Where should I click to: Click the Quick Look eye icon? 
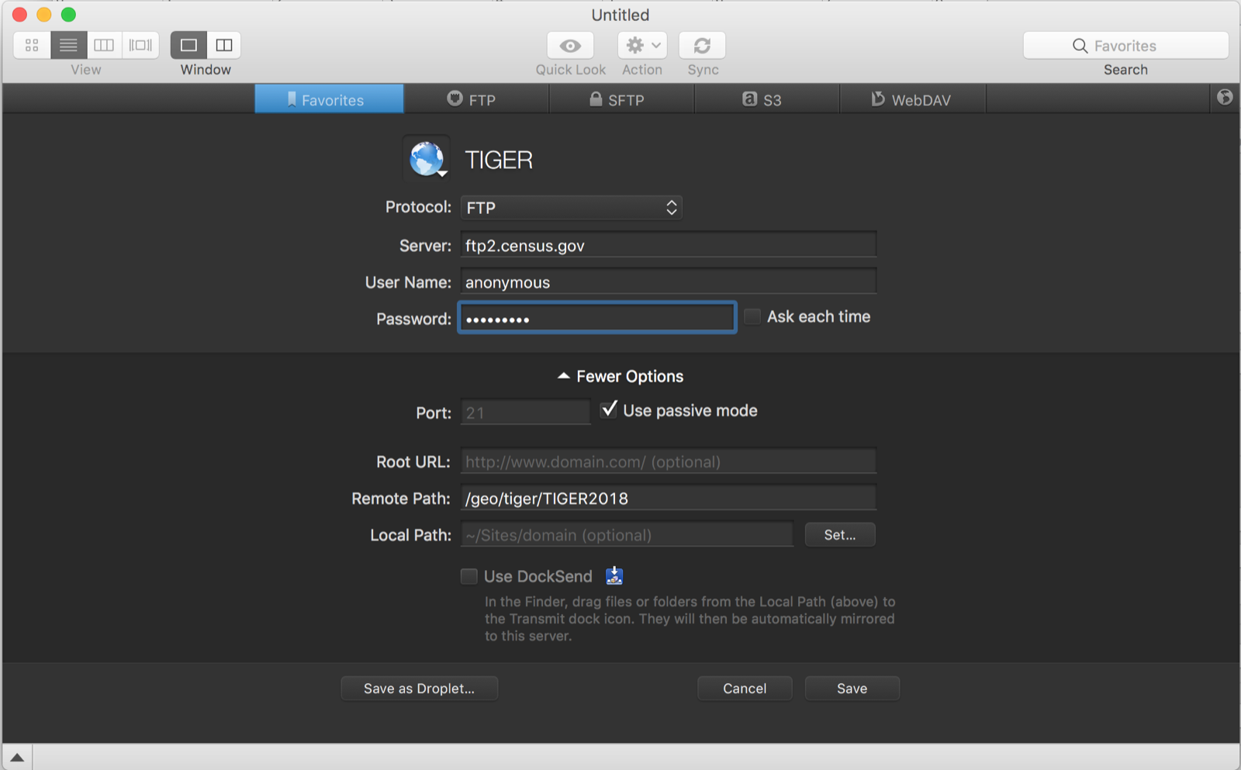(570, 46)
